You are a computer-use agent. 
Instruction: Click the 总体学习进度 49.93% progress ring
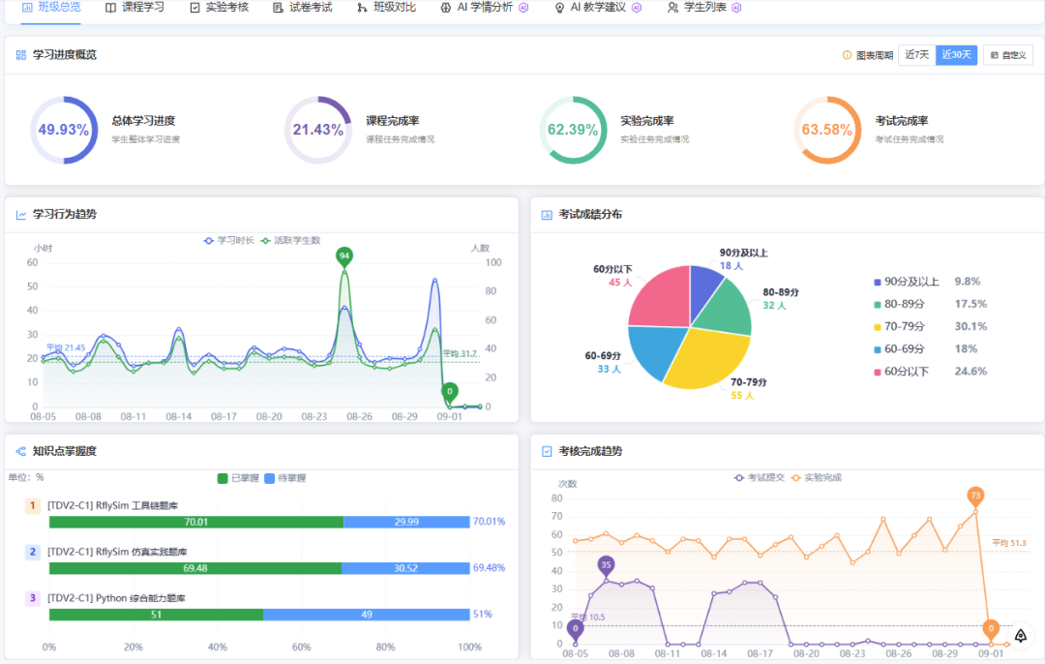pos(64,130)
